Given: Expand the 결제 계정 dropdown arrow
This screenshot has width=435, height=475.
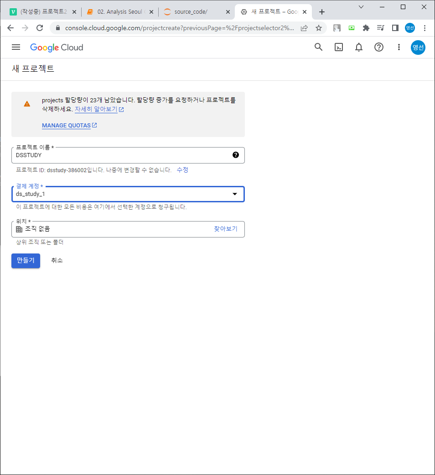Looking at the screenshot, I should [x=235, y=194].
